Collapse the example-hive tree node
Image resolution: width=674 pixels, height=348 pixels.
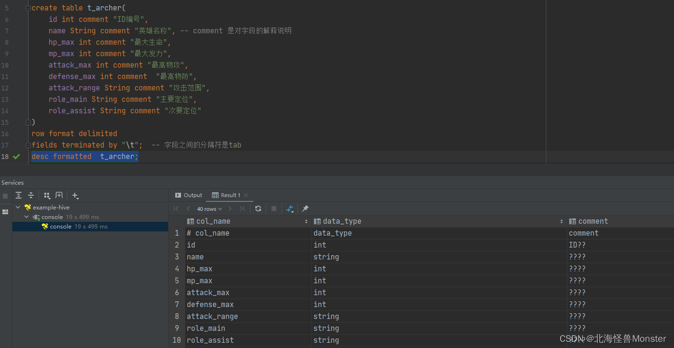click(18, 208)
